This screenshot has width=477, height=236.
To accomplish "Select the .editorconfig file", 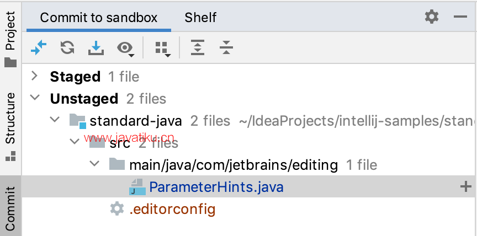I will tap(172, 209).
